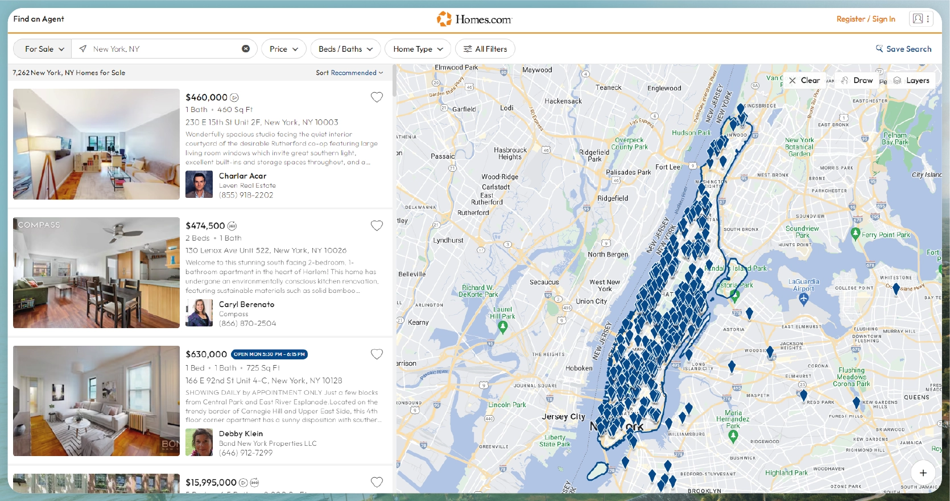Open the Home Type dropdown
This screenshot has height=501, width=950.
click(418, 49)
